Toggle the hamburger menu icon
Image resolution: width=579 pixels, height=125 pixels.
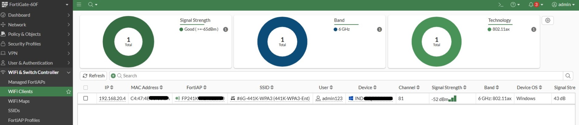coord(79,5)
